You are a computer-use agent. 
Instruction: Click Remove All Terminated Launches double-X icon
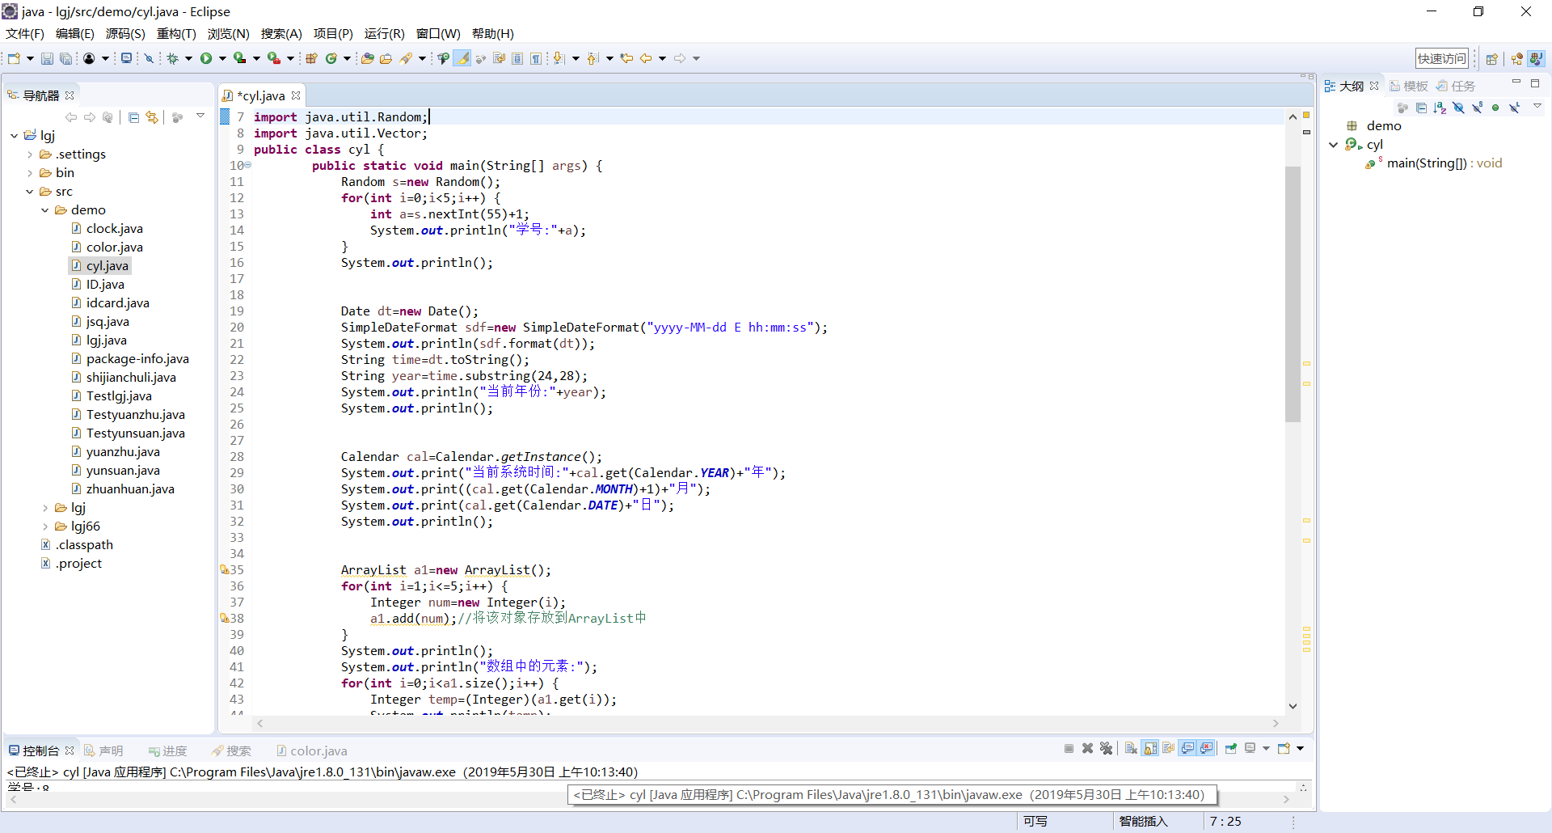[1106, 748]
